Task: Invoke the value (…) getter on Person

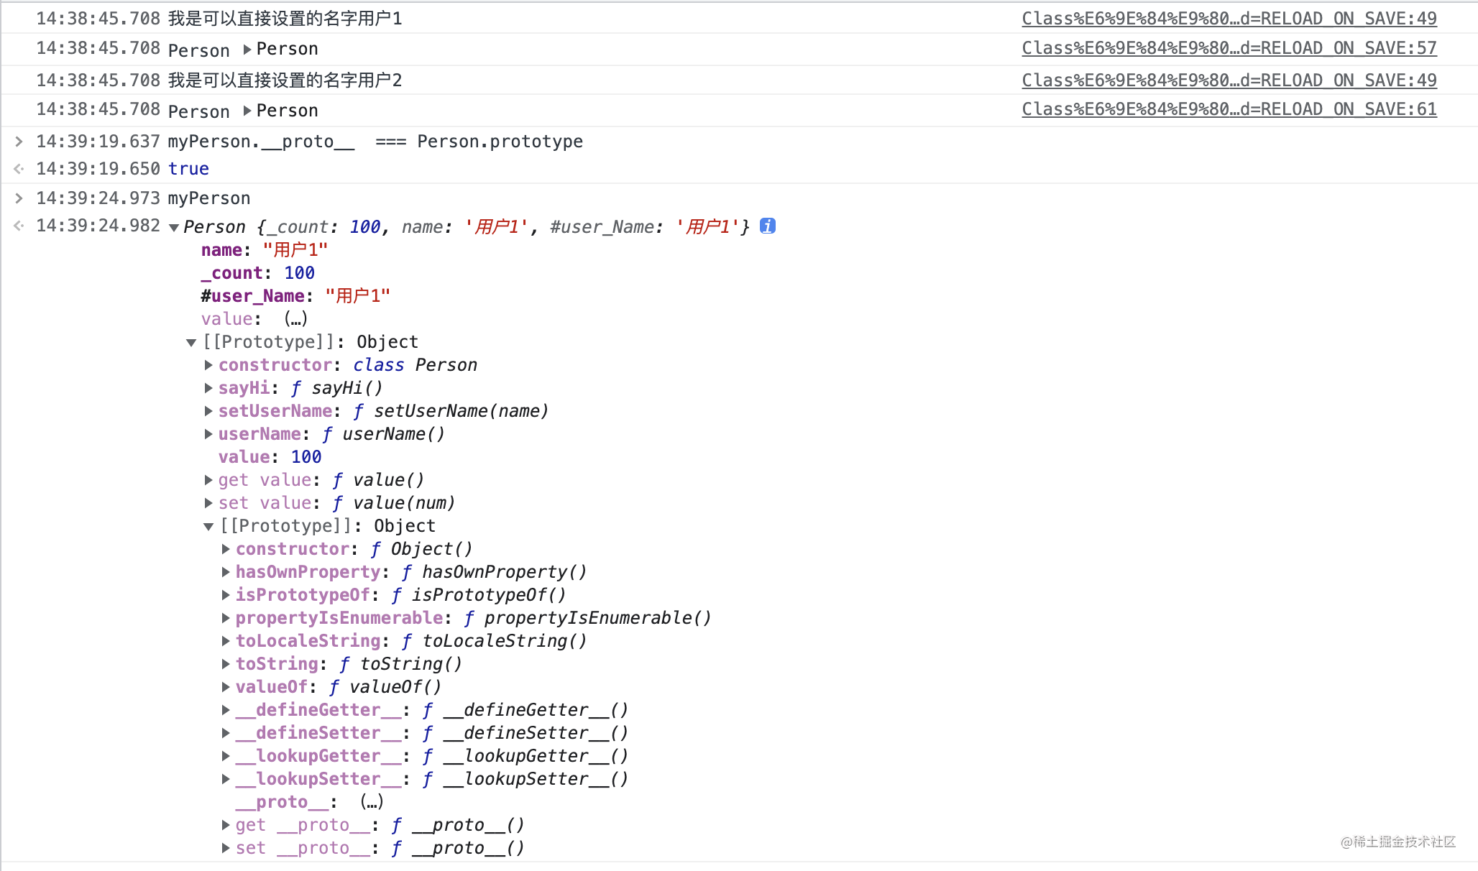Action: (295, 319)
